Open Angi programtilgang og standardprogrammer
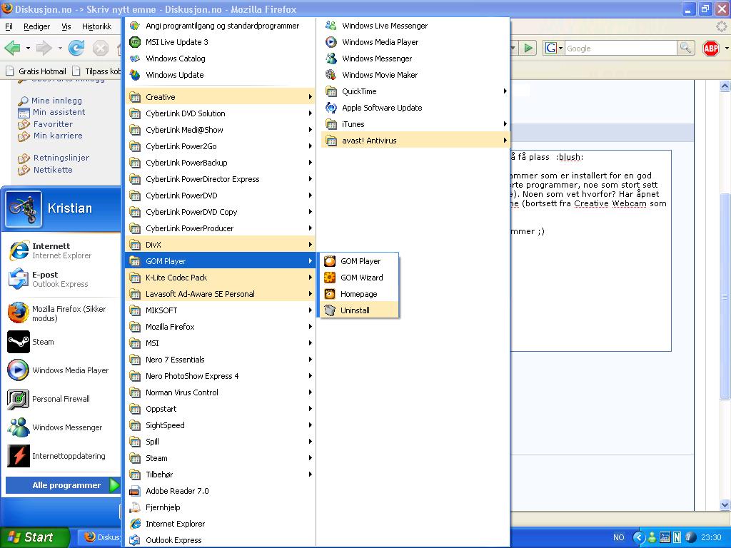 220,26
